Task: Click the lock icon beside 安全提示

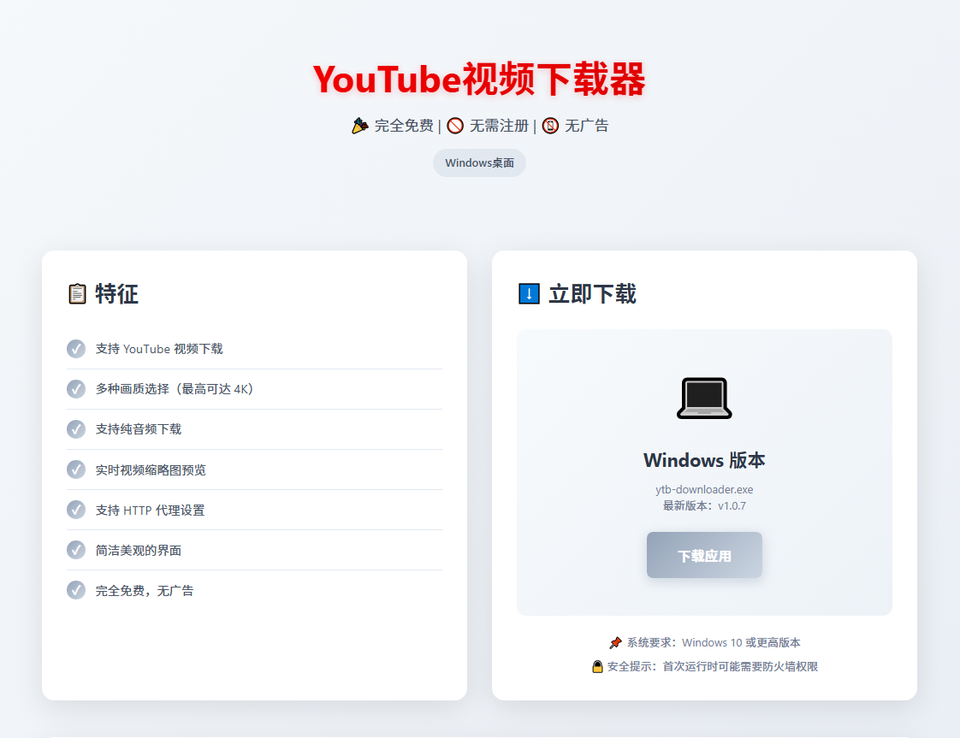Action: pos(597,667)
